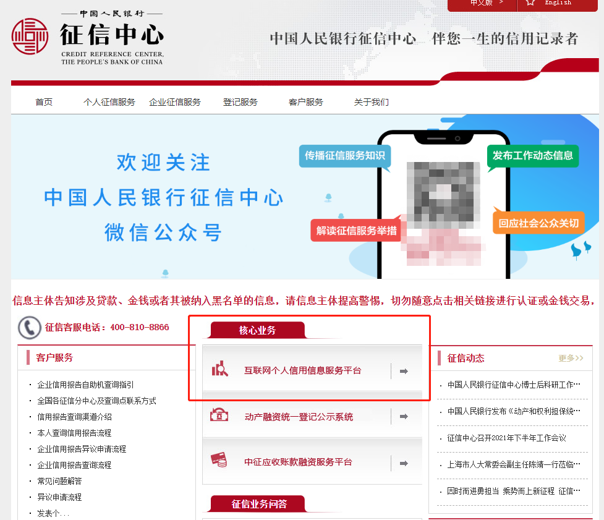Click the 客户服务 sidebar heading
Image resolution: width=604 pixels, height=520 pixels.
(x=54, y=358)
